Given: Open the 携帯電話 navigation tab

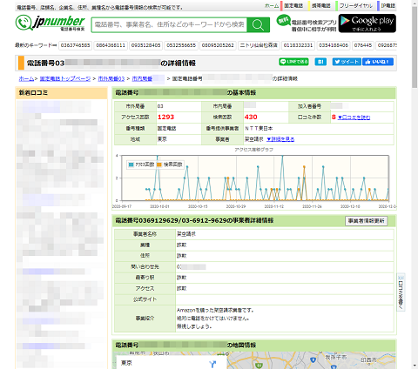Looking at the screenshot, I should (x=321, y=5).
